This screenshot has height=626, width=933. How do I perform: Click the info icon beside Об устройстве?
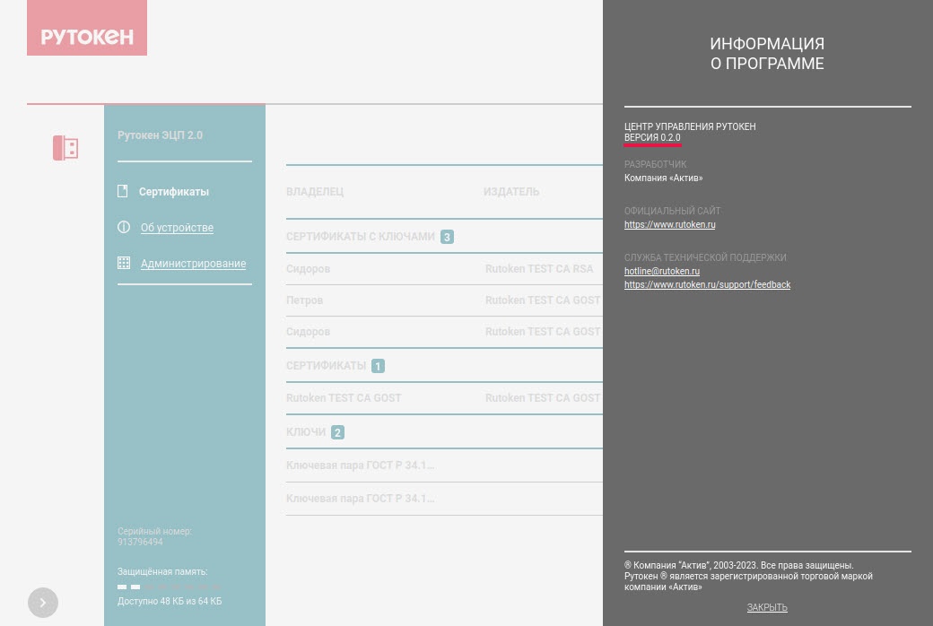[x=124, y=227]
